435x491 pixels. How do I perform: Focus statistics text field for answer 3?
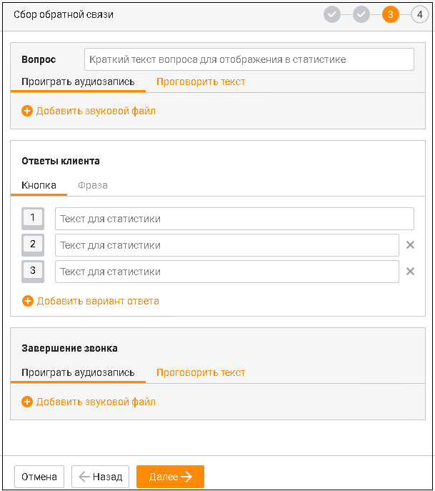(x=227, y=272)
